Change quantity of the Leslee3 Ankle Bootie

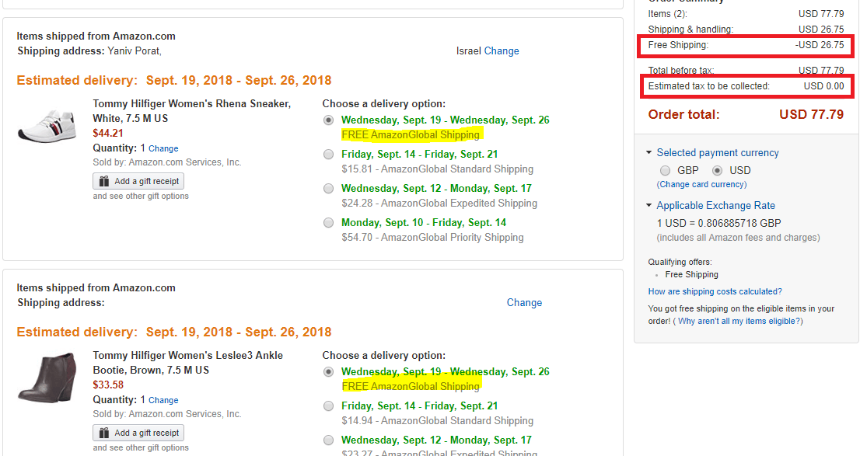coord(163,400)
